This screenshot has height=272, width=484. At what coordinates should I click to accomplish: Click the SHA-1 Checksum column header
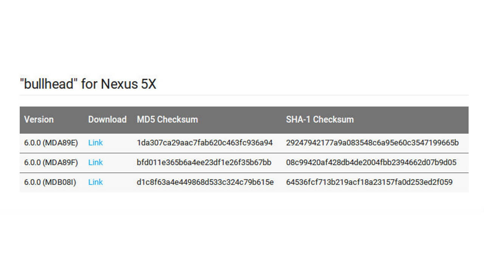coord(320,120)
